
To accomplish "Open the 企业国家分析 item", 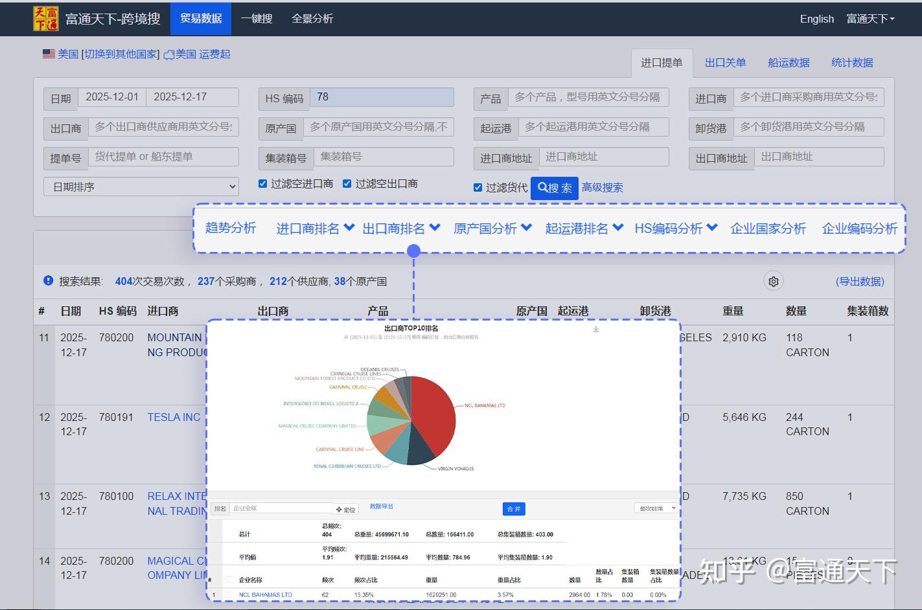I will pos(768,229).
